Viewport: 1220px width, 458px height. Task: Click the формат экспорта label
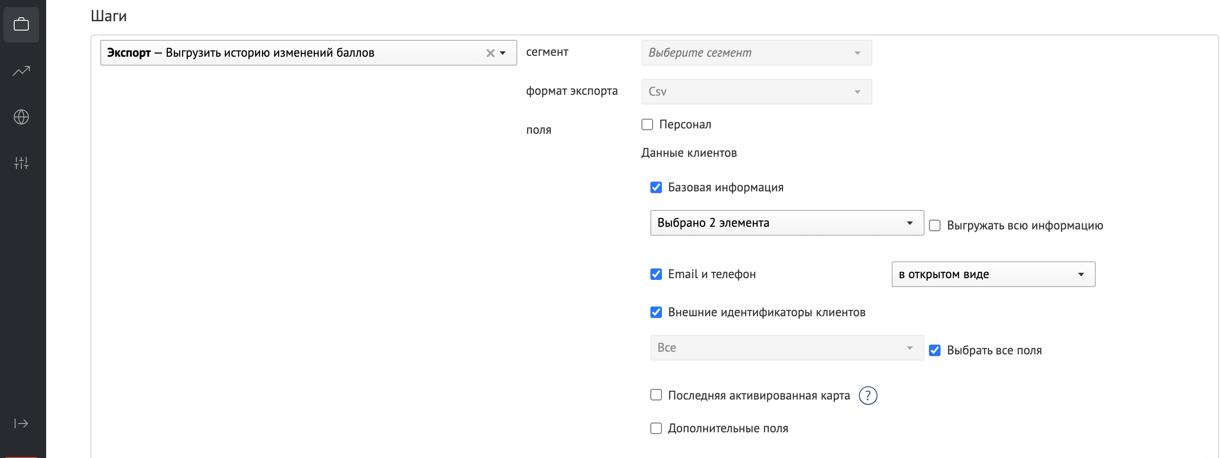572,91
